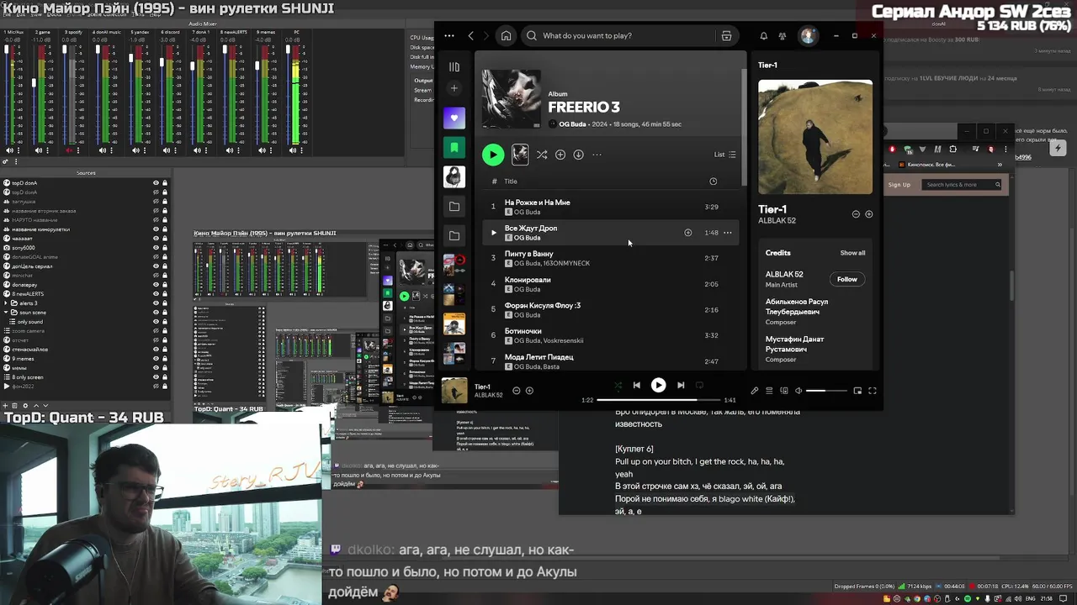Select the track Ботиночки
Image resolution: width=1077 pixels, height=605 pixels.
610,335
